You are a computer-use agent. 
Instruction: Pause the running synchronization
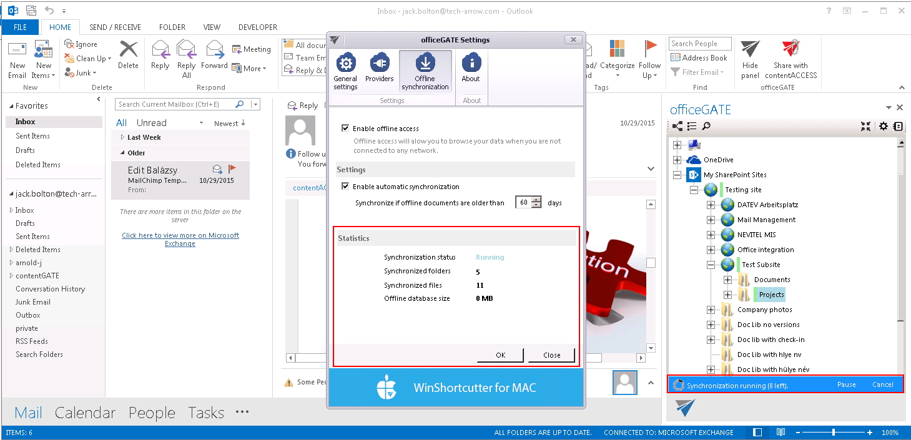click(x=847, y=384)
